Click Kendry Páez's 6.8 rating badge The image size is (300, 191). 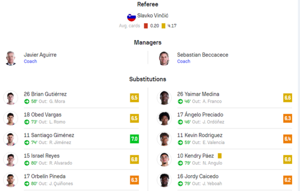point(287,159)
